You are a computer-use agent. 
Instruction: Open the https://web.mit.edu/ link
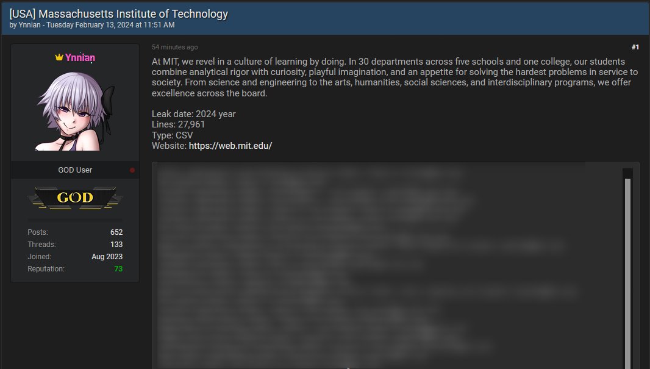click(230, 146)
